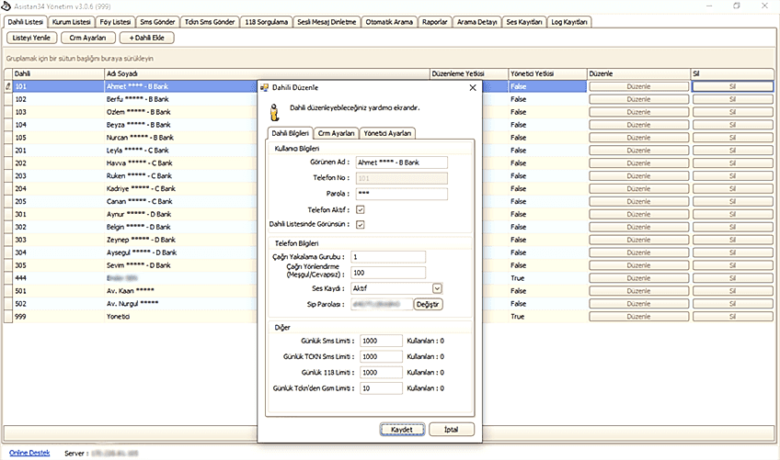
Task: Click the Günlük Sms Limiti field
Action: pyautogui.click(x=381, y=341)
